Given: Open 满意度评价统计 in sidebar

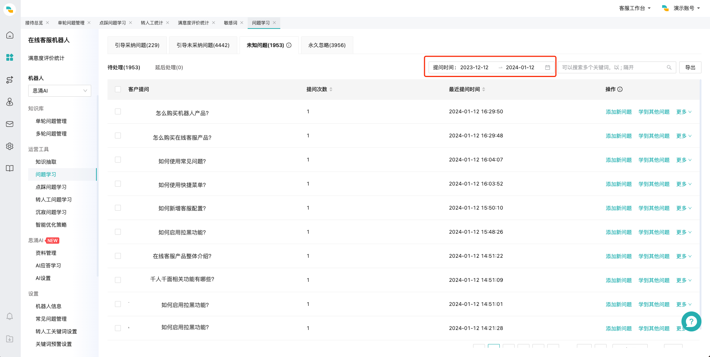Looking at the screenshot, I should pos(46,58).
